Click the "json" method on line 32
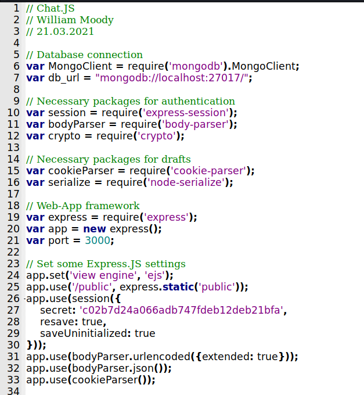 click(x=143, y=368)
